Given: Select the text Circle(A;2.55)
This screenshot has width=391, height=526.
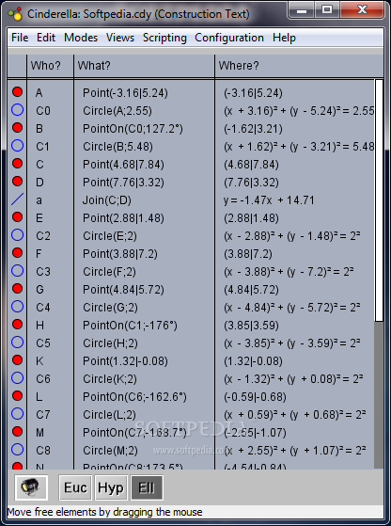Looking at the screenshot, I should point(117,111).
